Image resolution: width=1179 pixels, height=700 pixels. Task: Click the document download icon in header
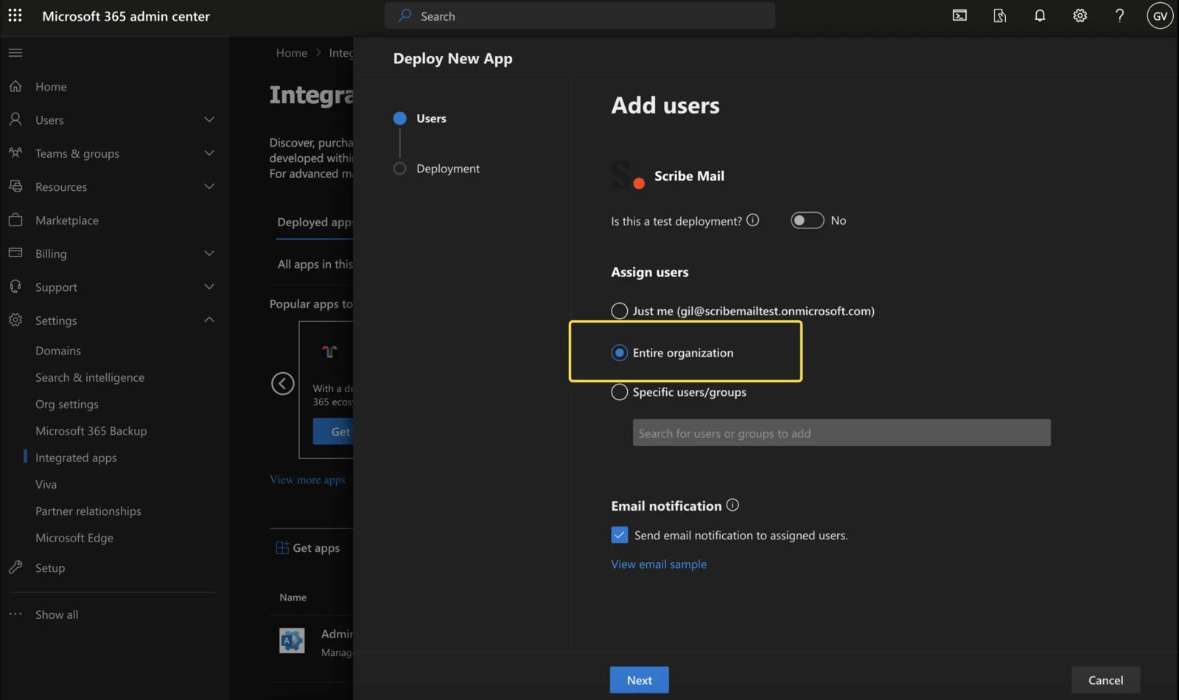pyautogui.click(x=1000, y=15)
